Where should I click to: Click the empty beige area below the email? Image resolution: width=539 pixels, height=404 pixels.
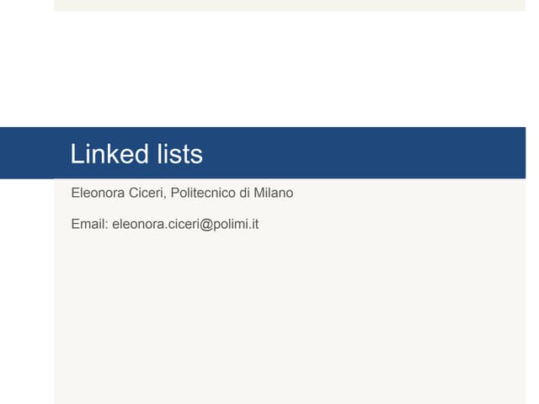point(286,320)
